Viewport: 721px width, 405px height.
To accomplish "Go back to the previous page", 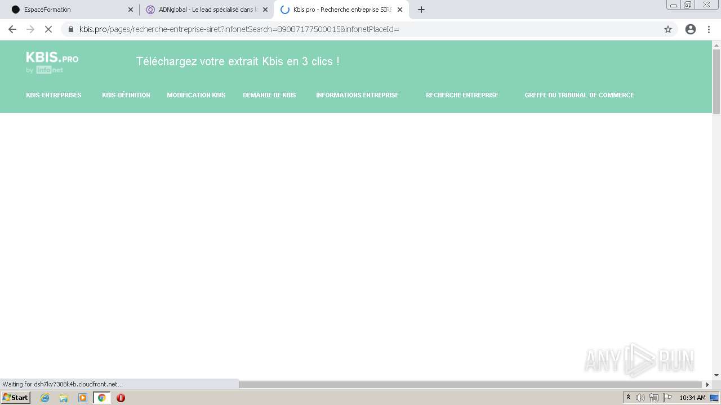I will click(12, 29).
